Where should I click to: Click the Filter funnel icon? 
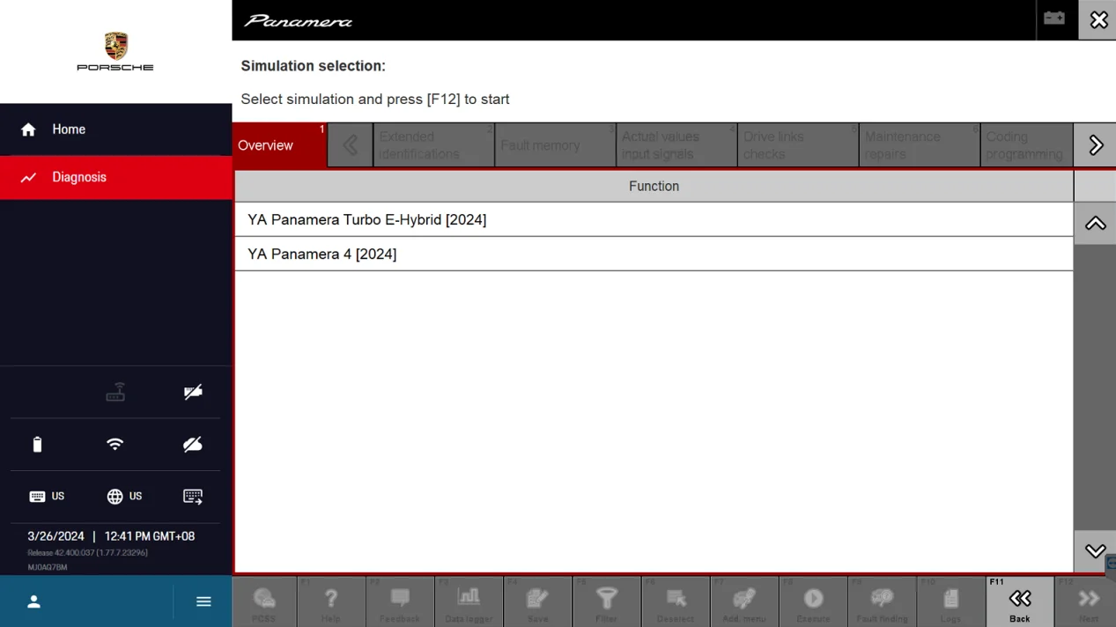[x=606, y=602]
